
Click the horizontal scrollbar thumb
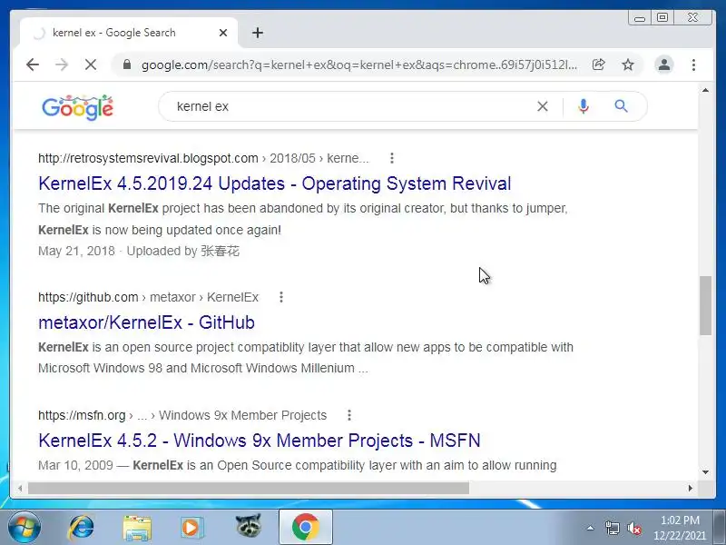(x=249, y=488)
